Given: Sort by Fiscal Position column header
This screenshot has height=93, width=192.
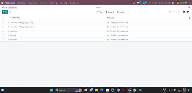Looking at the screenshot, I should [x=15, y=18].
